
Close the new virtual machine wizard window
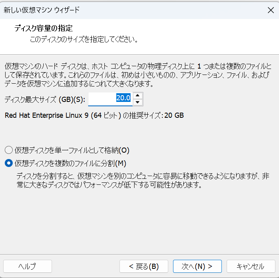tap(271, 10)
